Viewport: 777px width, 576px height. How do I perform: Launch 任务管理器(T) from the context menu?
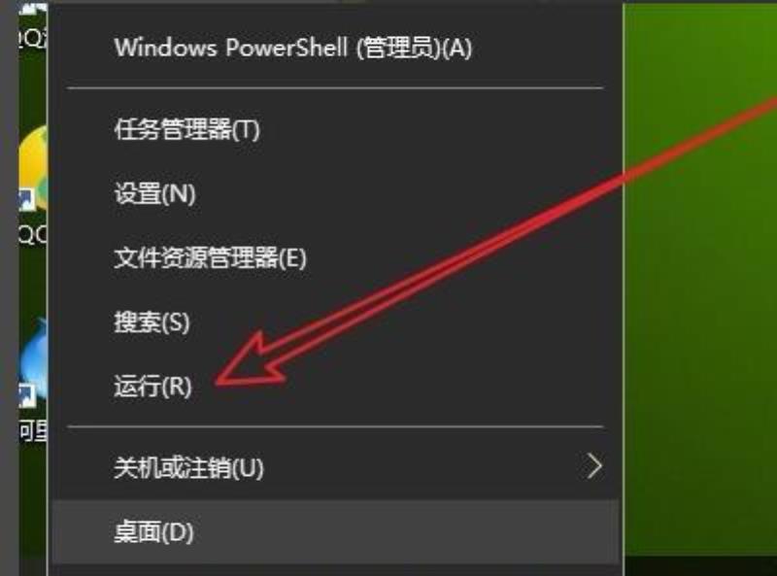click(x=186, y=130)
